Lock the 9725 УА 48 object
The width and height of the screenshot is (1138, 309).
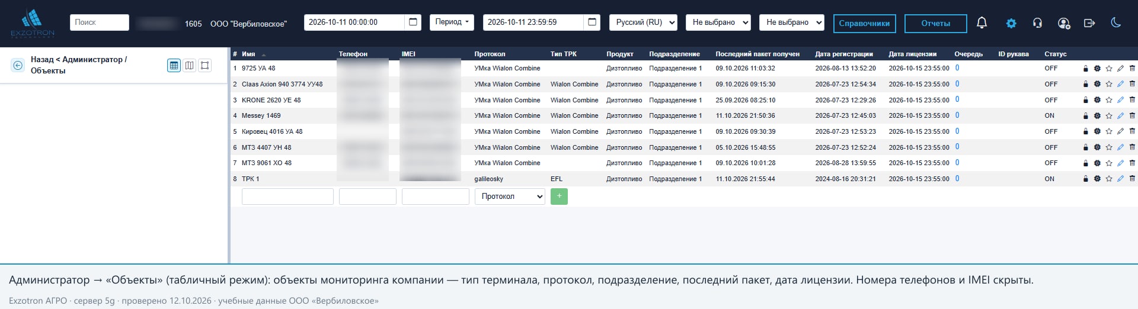click(1086, 69)
